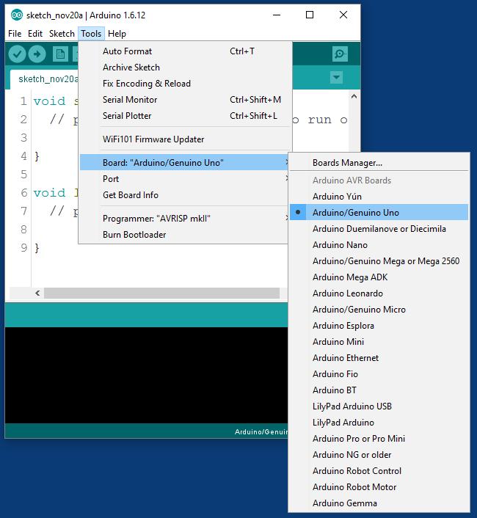Pick Arduino Mini from board list
This screenshot has width=477, height=518.
coord(379,342)
